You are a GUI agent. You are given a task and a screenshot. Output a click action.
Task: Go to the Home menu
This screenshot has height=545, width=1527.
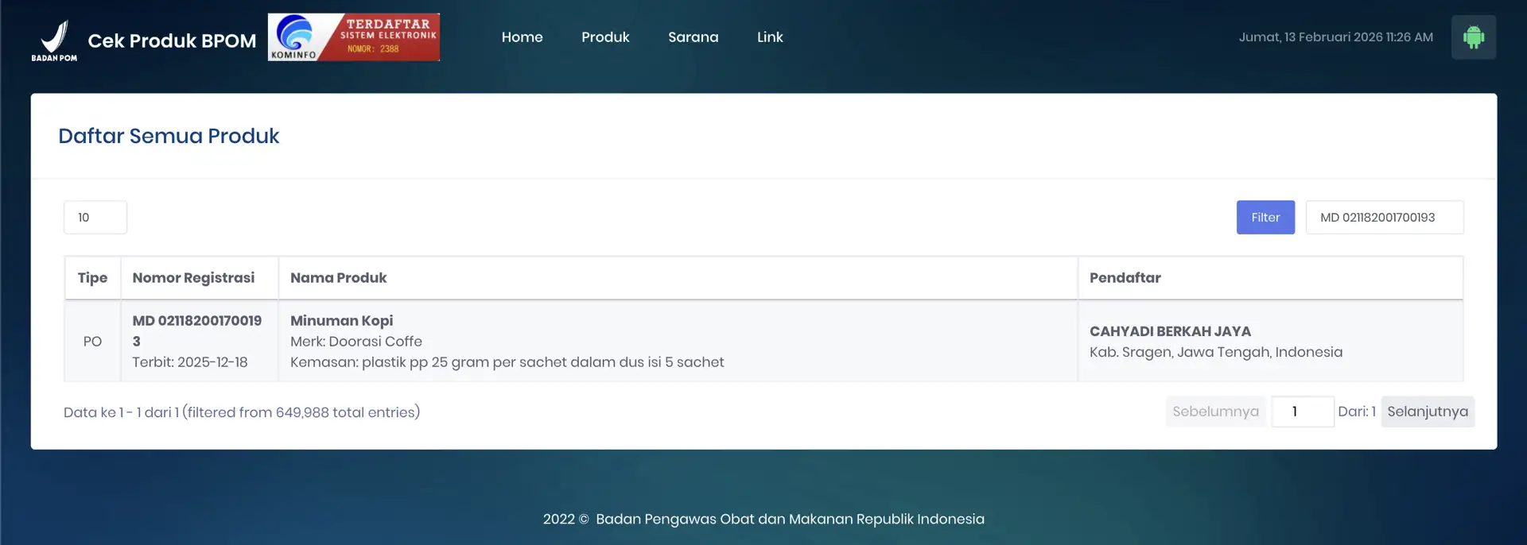coord(522,37)
